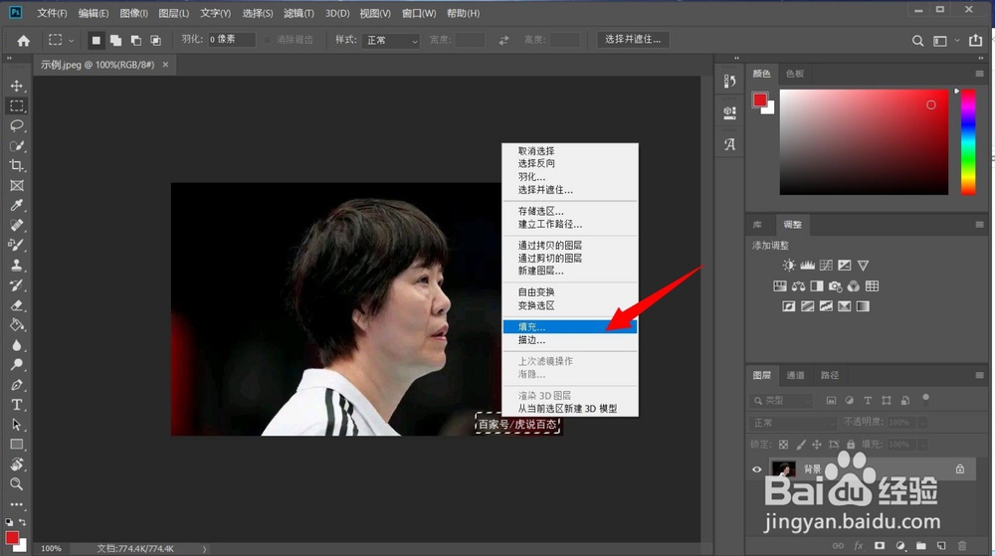Open Adjustments panel options menu
995x556 pixels.
980,225
